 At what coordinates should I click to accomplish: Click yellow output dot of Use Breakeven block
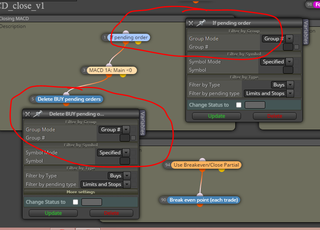[x=222, y=170]
